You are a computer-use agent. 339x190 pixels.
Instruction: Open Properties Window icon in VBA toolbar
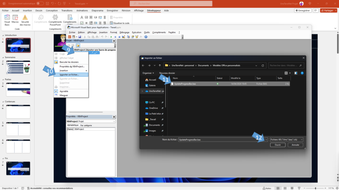coord(132,37)
